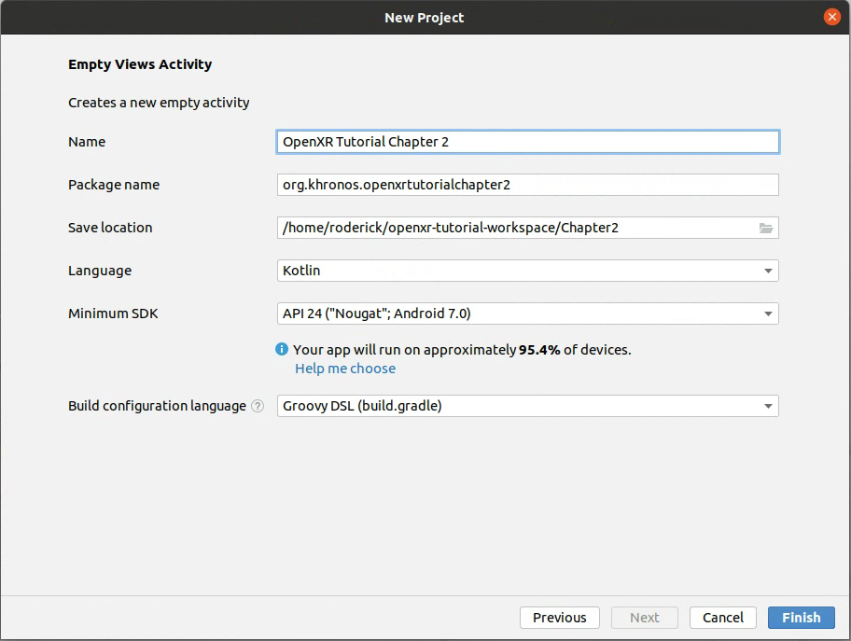Click the New Project title bar
Image resolution: width=851 pixels, height=641 pixels.
pyautogui.click(x=425, y=17)
